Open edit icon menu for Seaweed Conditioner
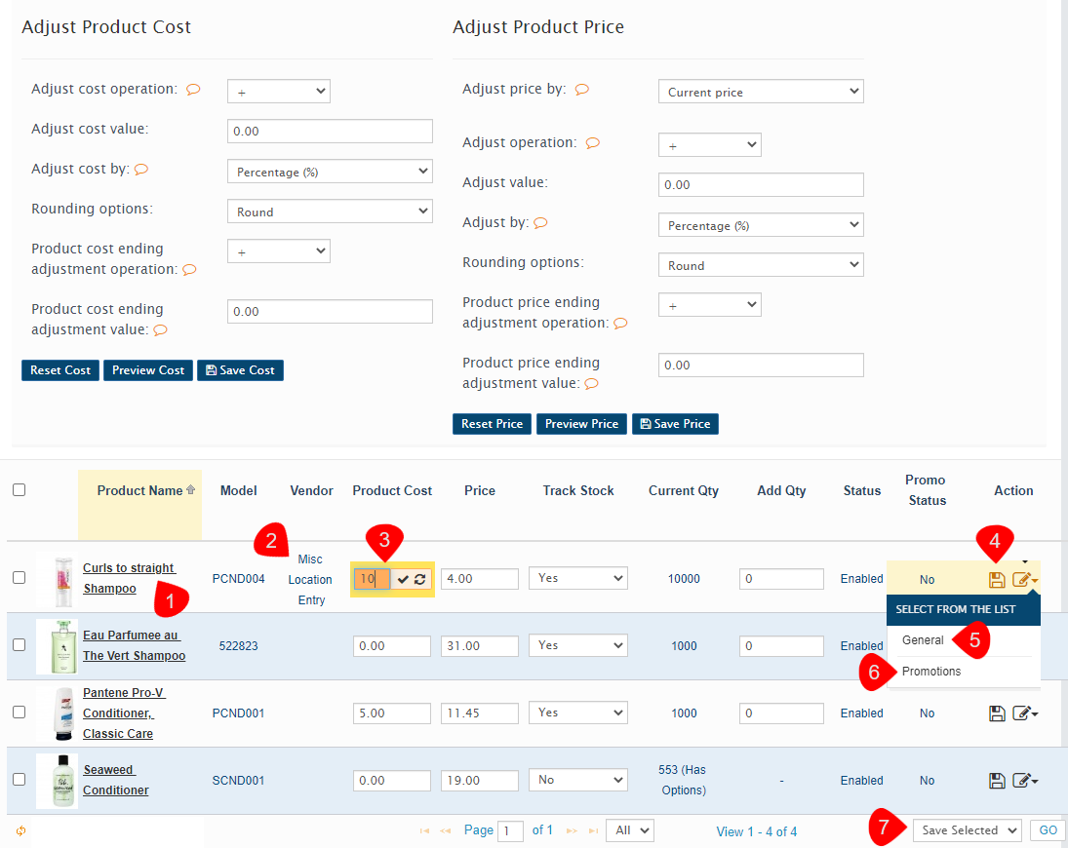This screenshot has height=848, width=1068. pyautogui.click(x=1024, y=781)
